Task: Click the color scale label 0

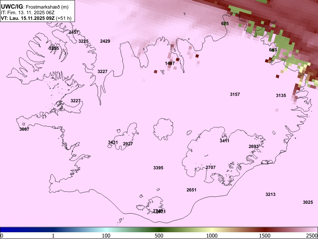Action: pyautogui.click(x=2, y=236)
